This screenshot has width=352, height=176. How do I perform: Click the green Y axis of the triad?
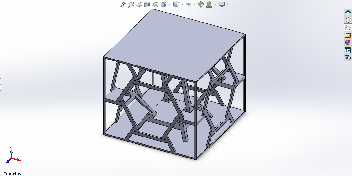point(11,153)
